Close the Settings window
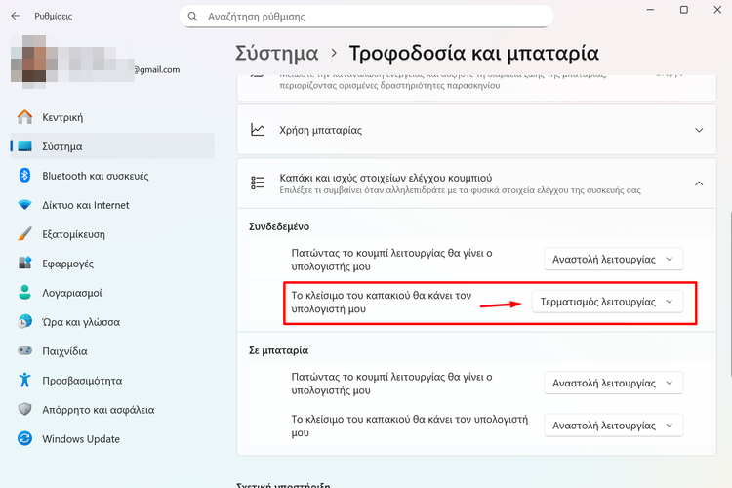This screenshot has height=488, width=732. point(717,10)
